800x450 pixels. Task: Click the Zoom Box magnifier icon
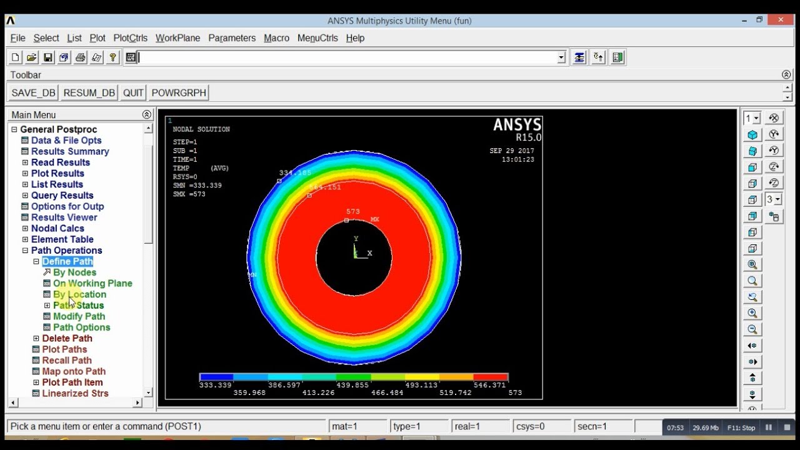(x=752, y=281)
